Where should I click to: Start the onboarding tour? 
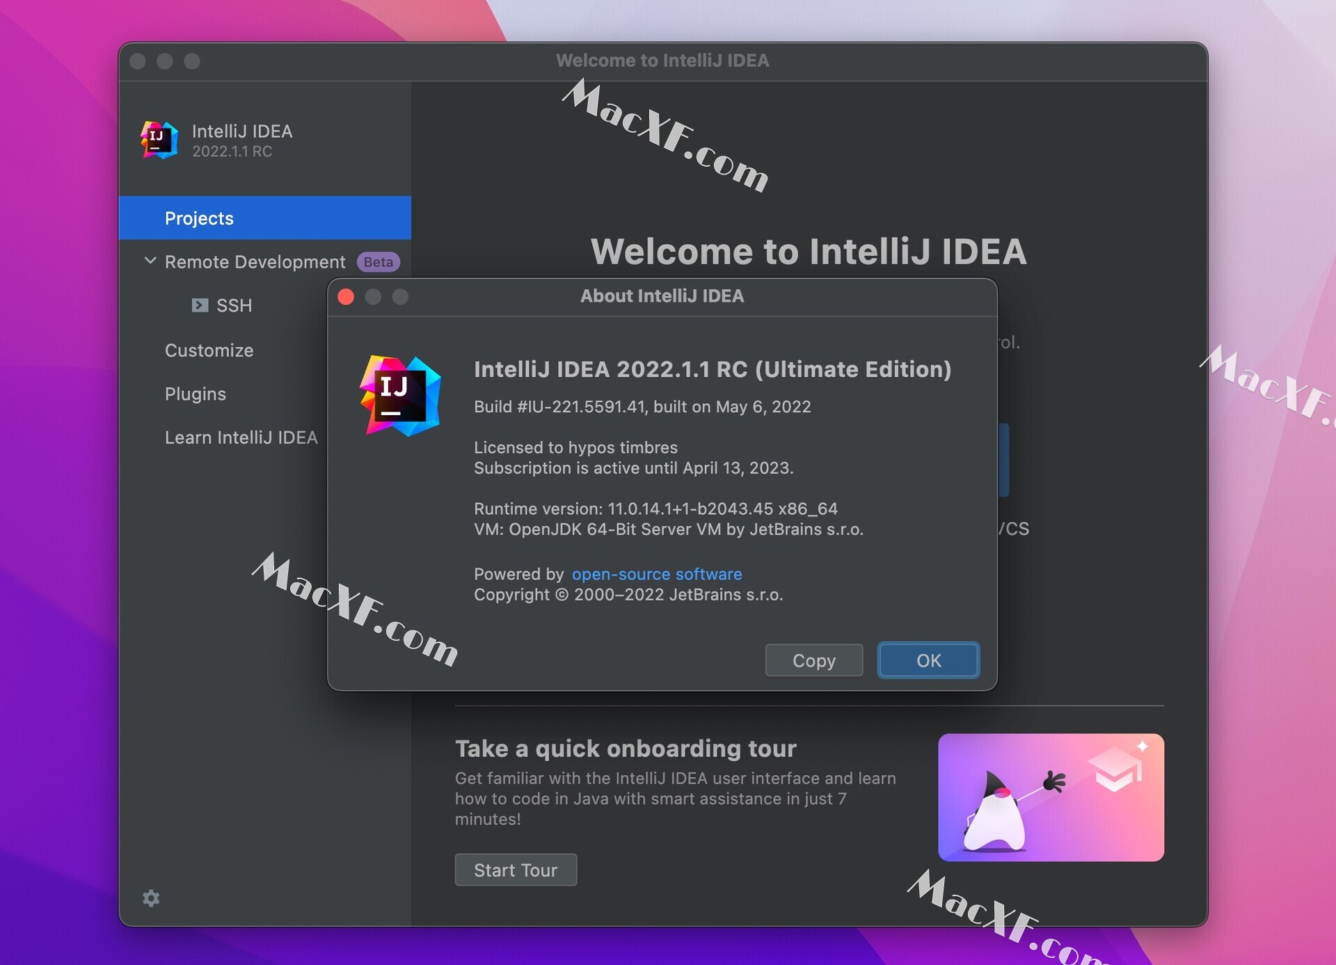pos(516,870)
